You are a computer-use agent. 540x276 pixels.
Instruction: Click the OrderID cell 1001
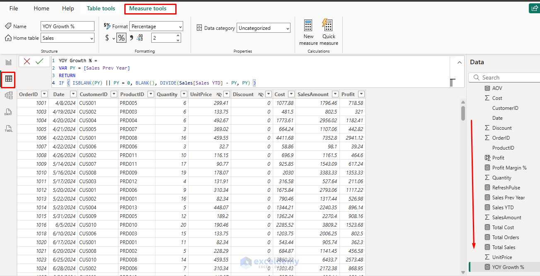pyautogui.click(x=33, y=103)
